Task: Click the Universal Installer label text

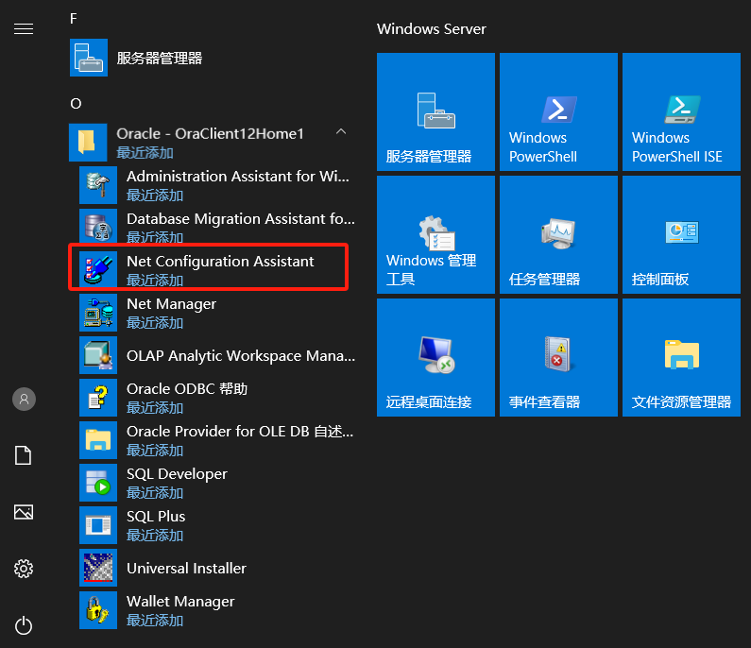Action: (186, 568)
